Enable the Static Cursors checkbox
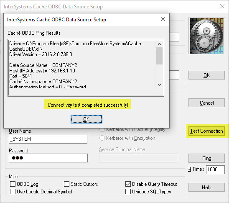Viewport: 229px width, 203px height. pyautogui.click(x=66, y=184)
